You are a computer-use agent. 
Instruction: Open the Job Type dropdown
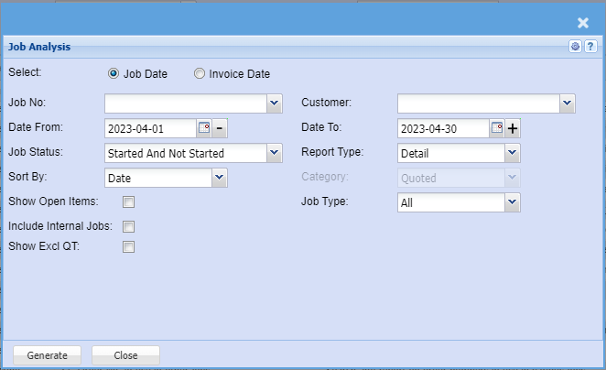pyautogui.click(x=513, y=202)
